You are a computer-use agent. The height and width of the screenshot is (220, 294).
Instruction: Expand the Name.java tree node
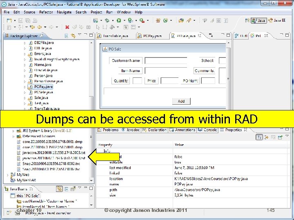25,65
